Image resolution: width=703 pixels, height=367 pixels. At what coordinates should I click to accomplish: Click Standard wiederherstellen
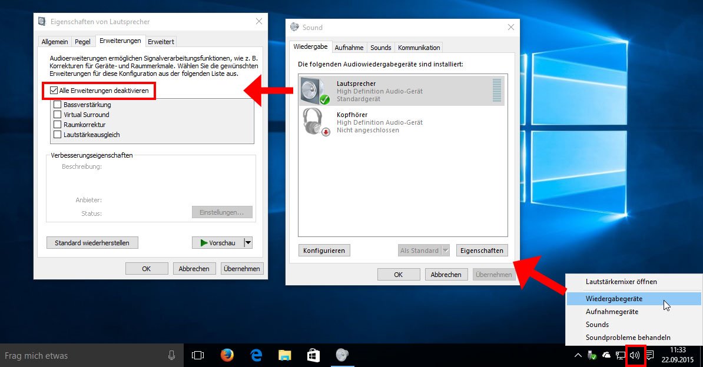[x=92, y=242]
